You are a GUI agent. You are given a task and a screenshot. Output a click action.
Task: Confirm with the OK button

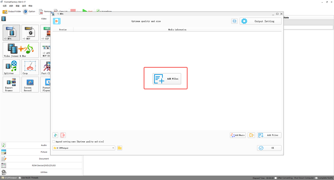269,148
